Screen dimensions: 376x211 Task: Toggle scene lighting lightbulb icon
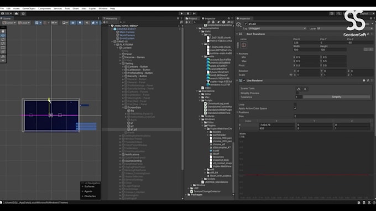tap(80, 23)
